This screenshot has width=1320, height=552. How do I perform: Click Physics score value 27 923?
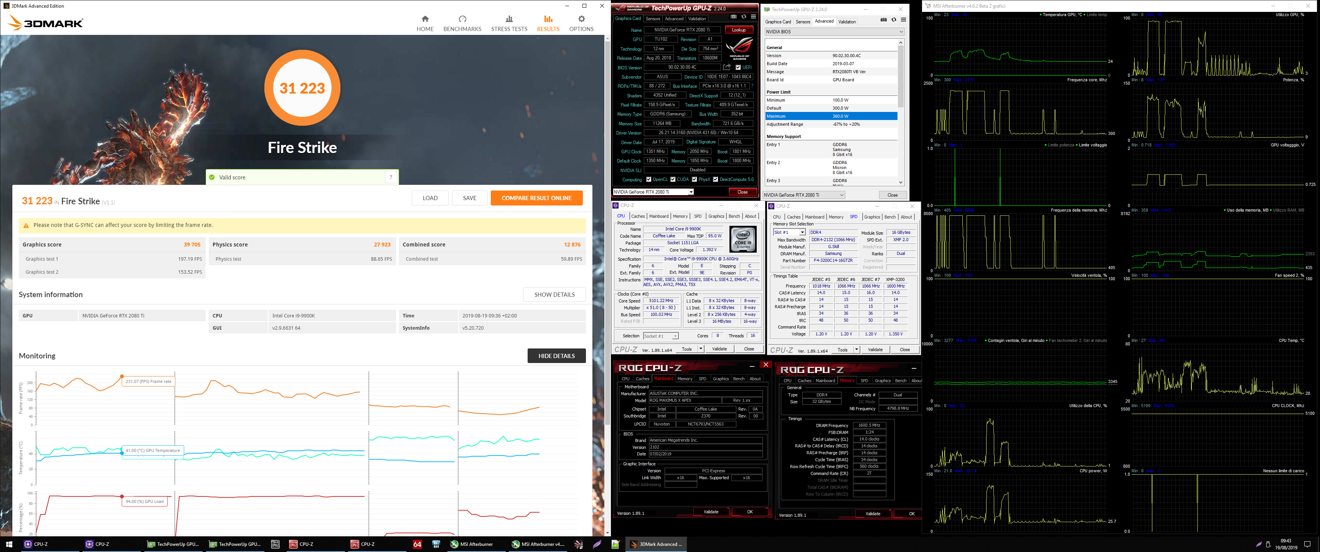click(382, 245)
